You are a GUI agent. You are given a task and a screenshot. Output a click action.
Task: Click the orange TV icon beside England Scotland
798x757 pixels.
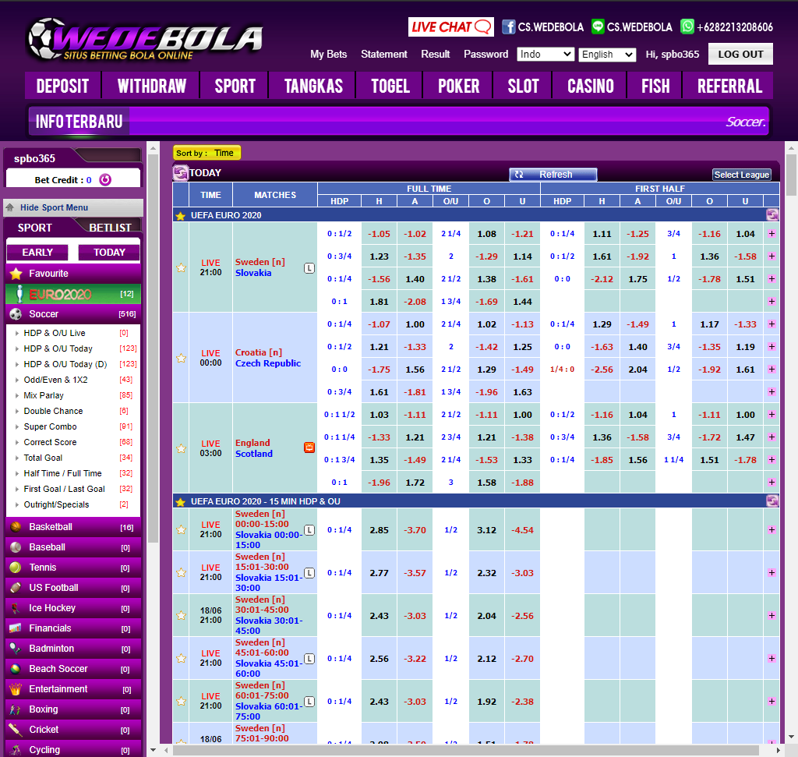[x=309, y=448]
